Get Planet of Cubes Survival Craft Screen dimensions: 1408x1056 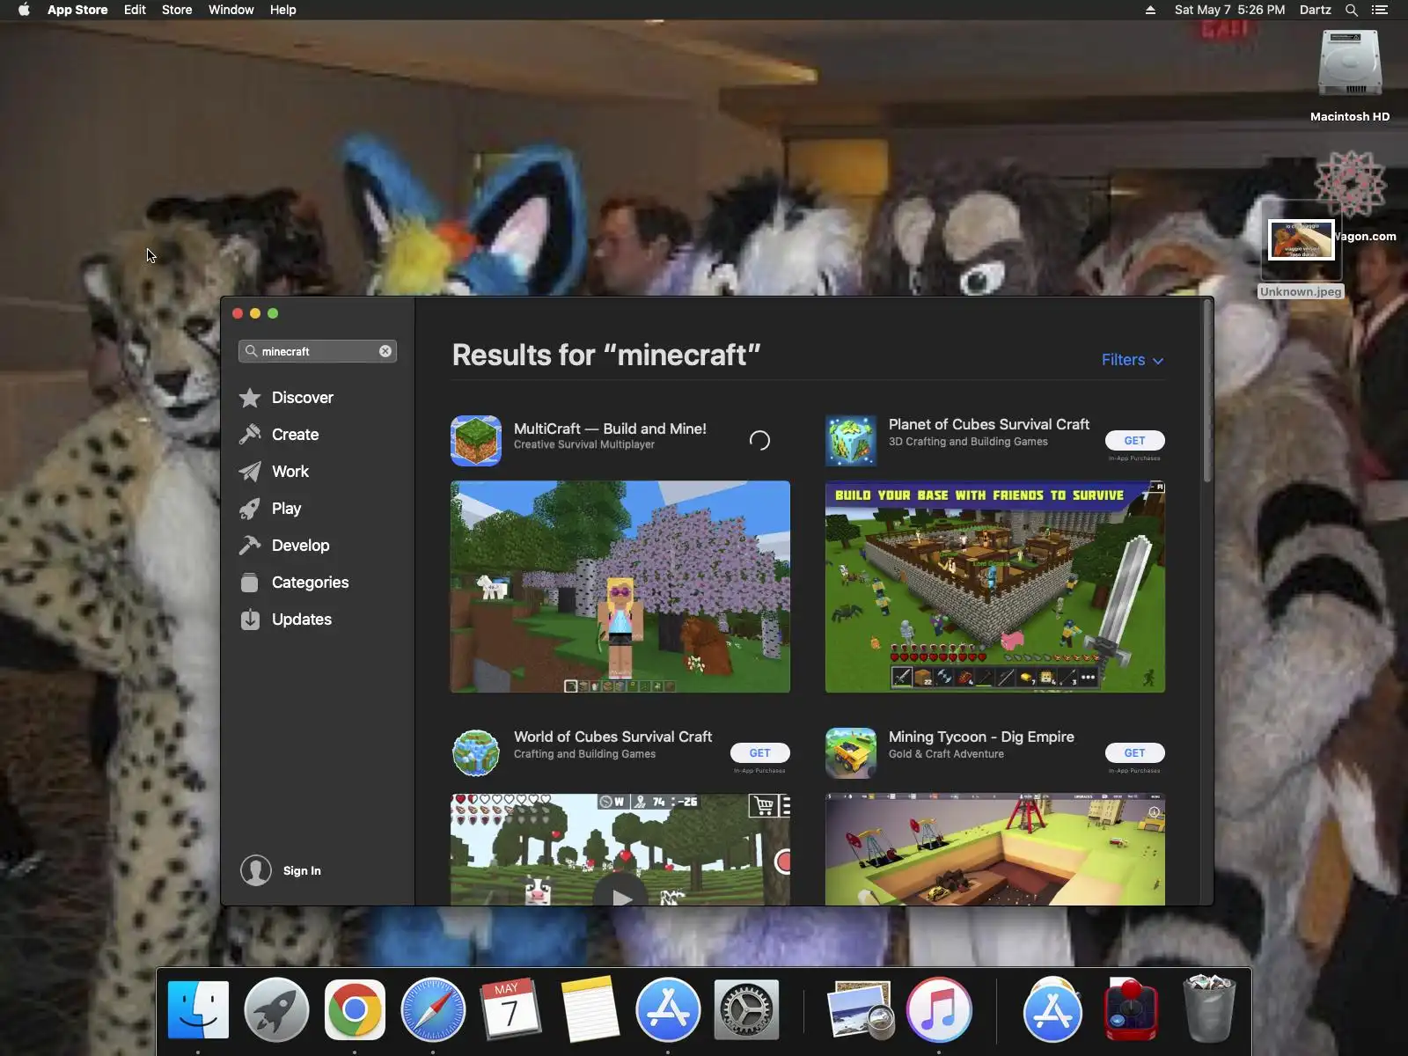click(x=1135, y=441)
